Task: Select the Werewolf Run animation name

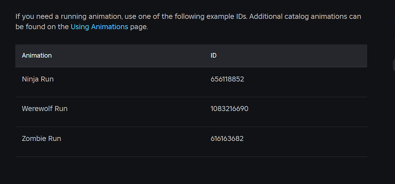Action: (x=45, y=109)
